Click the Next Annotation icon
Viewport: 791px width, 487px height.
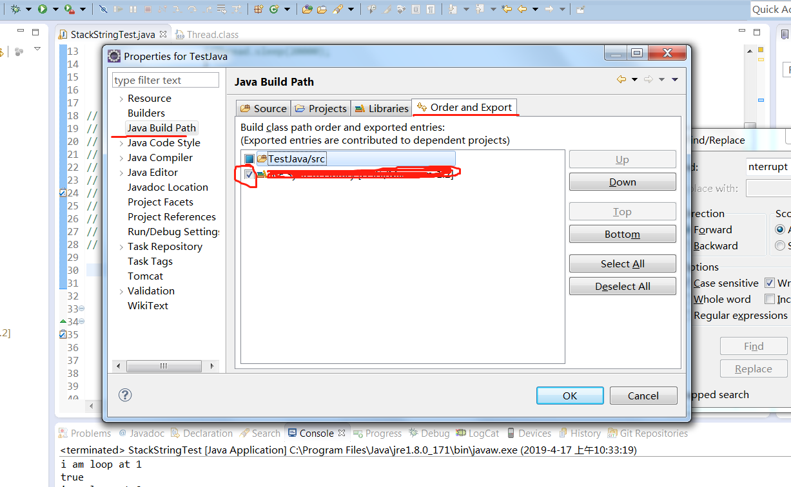453,9
